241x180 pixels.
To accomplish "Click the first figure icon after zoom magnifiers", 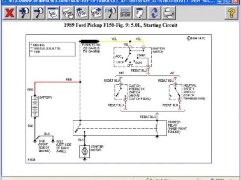I will point(53,13).
